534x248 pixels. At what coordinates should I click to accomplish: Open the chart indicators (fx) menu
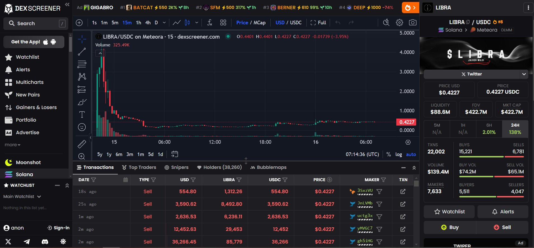209,23
